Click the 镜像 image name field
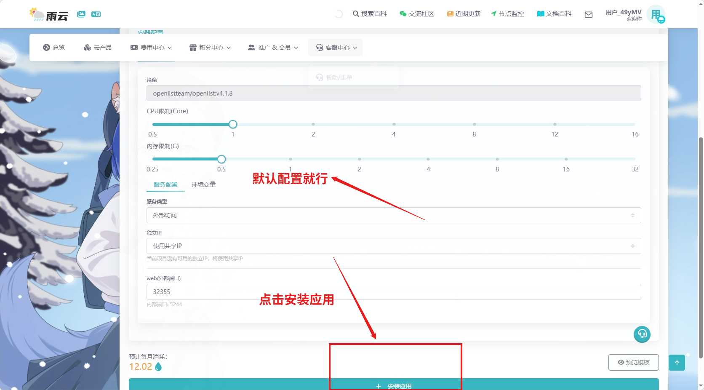Screen dimensions: 704x390 point(394,93)
